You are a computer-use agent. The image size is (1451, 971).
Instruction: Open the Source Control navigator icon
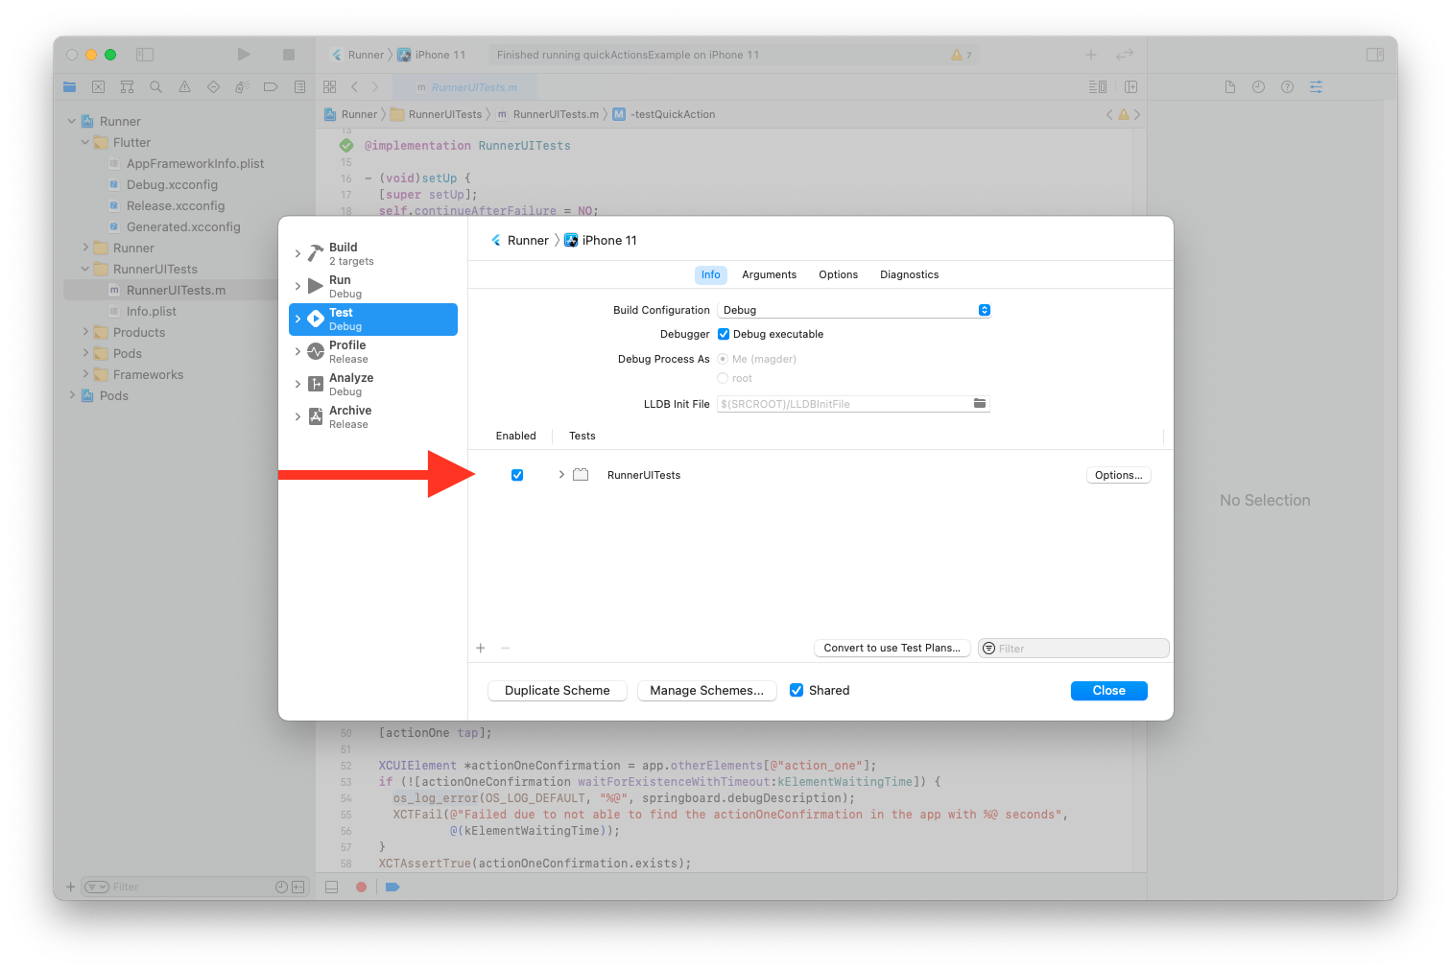98,87
